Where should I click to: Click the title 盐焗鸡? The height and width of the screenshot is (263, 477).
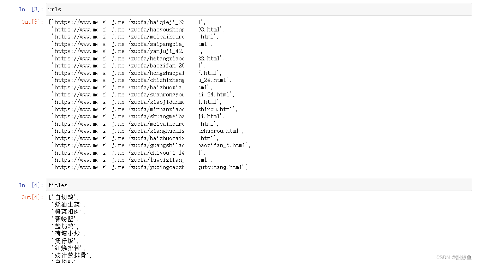(65, 226)
